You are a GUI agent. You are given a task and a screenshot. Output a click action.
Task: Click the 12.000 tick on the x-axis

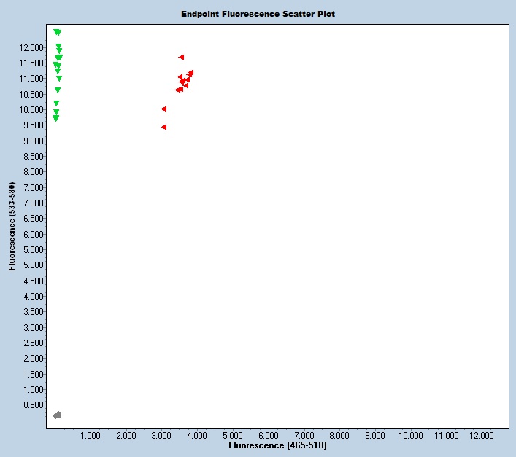click(482, 435)
